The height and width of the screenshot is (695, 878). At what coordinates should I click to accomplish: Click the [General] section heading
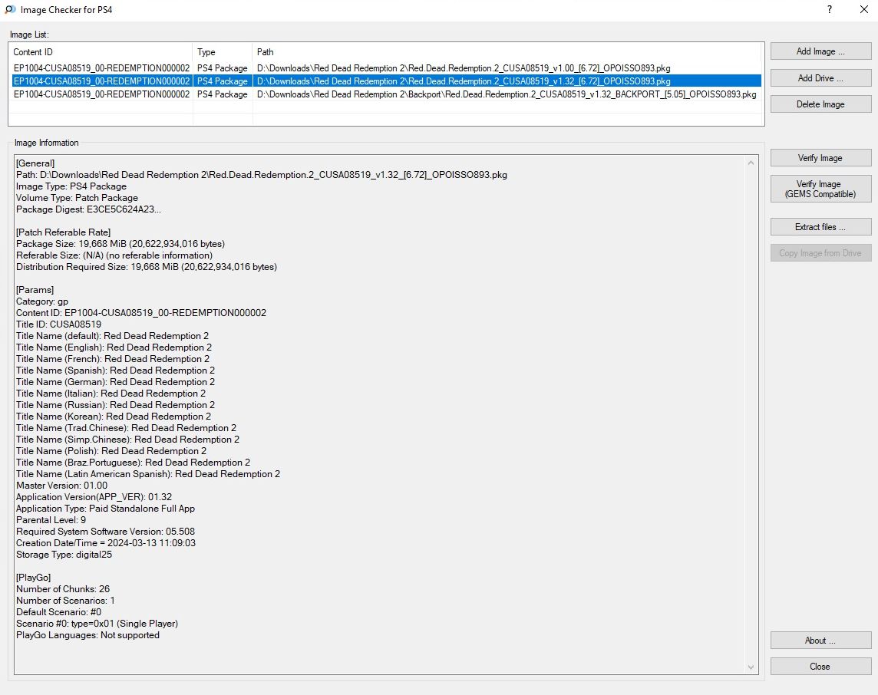[35, 163]
